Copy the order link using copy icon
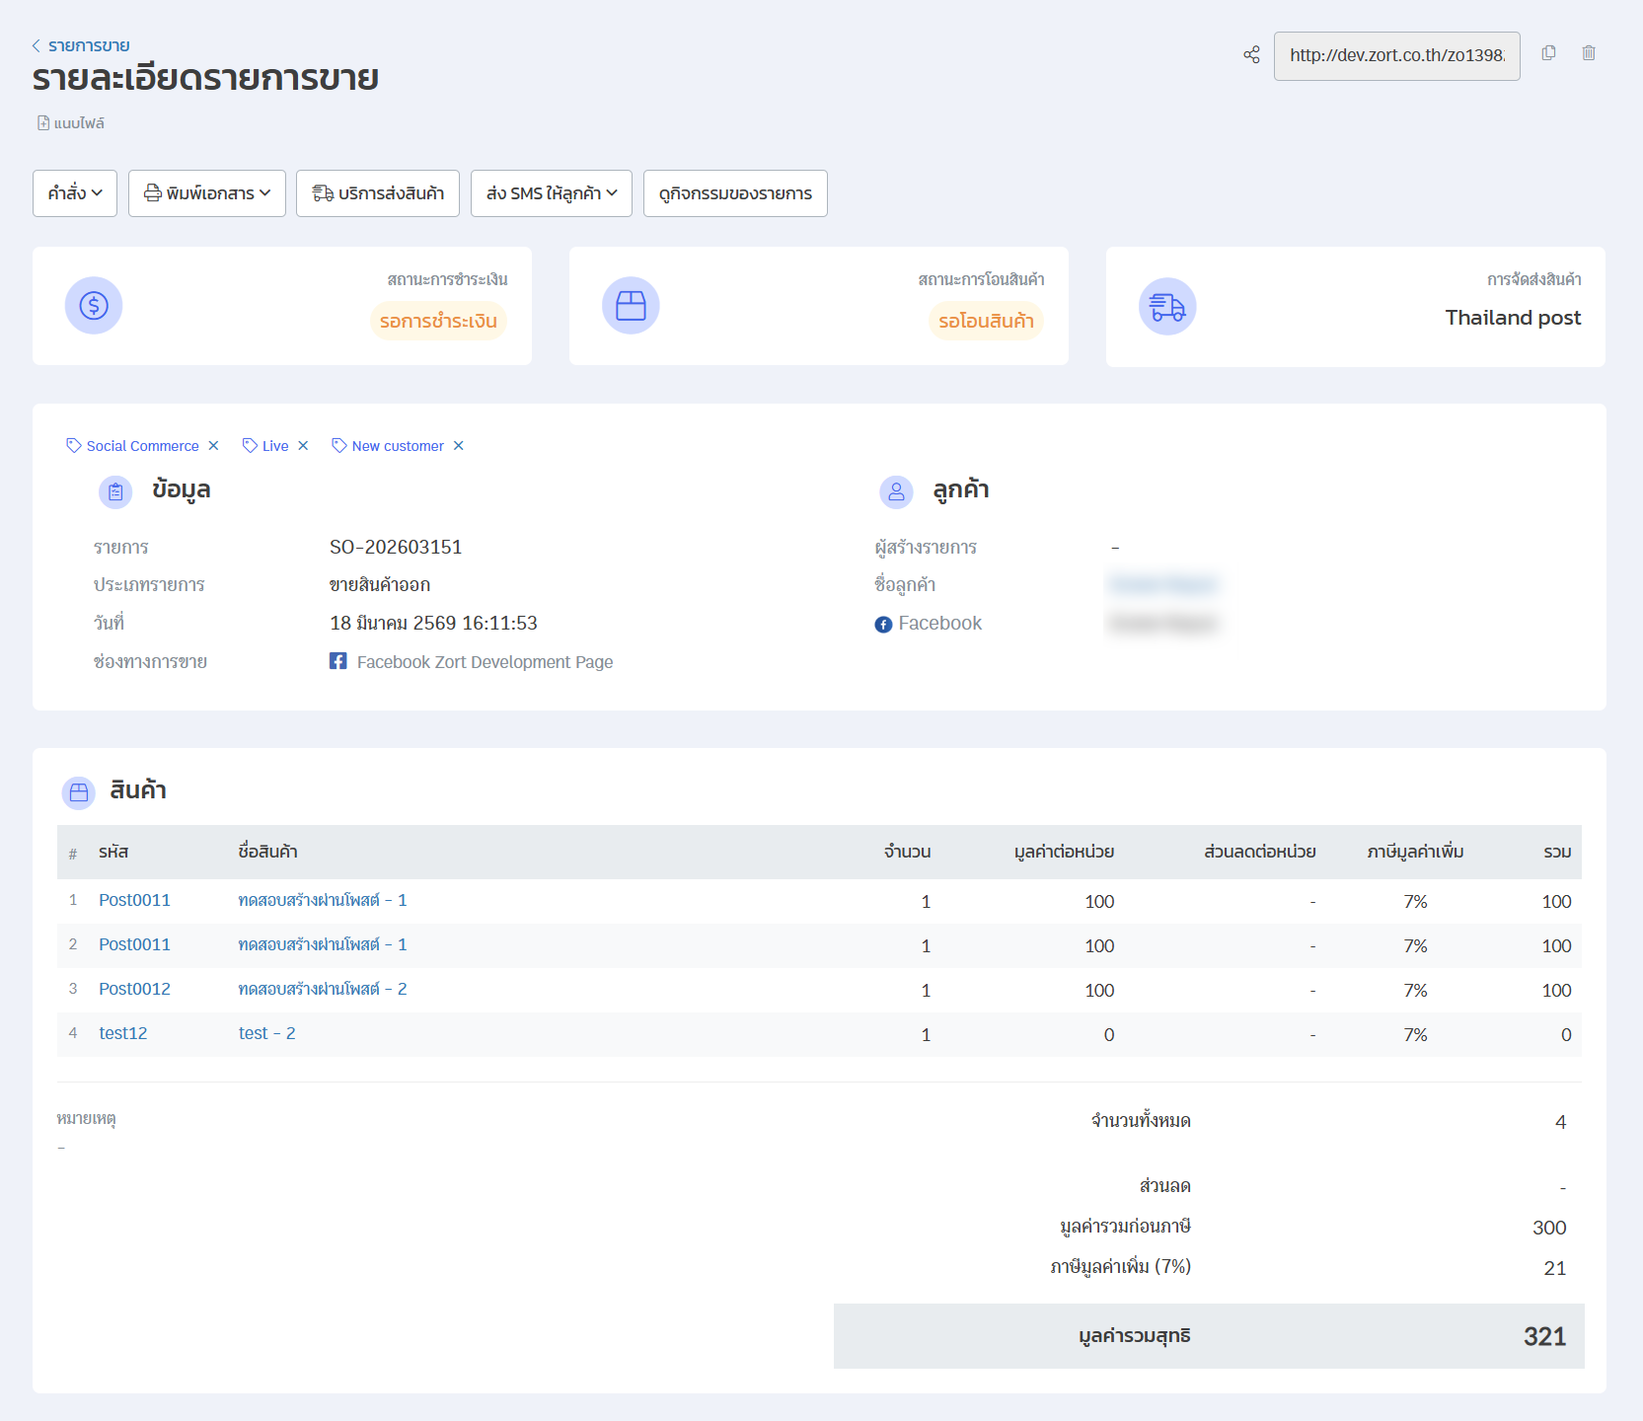1643x1421 pixels. click(1548, 53)
